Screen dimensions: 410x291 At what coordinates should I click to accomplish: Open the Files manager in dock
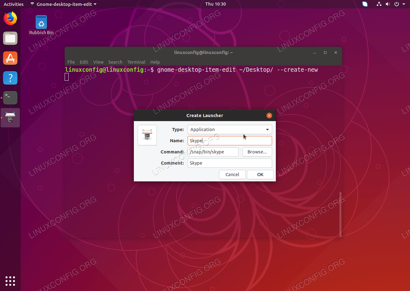10,38
